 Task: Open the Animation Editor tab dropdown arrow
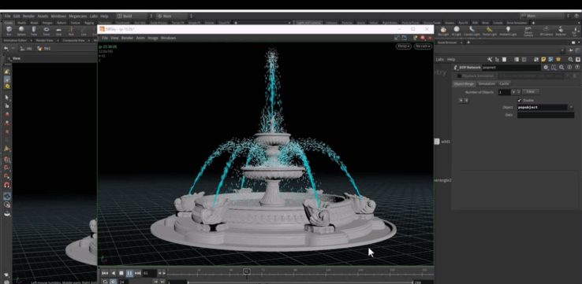[31, 40]
